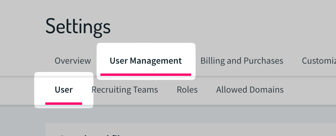Click the word Recruiting in the sub-navigation
336x136 pixels.
pos(111,90)
